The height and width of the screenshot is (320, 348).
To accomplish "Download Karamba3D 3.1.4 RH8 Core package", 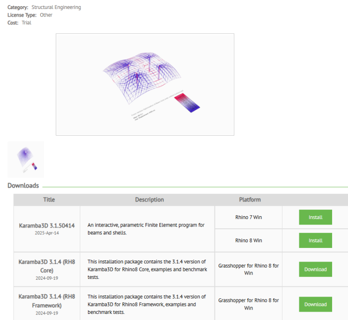I will click(x=315, y=269).
